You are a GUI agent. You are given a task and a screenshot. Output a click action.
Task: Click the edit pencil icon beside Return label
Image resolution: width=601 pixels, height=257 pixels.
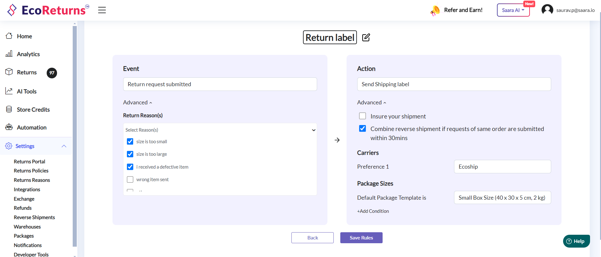[x=366, y=38]
